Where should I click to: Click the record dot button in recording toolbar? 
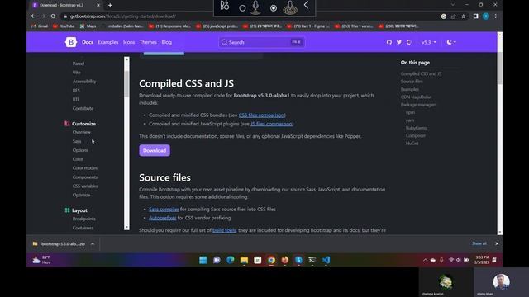point(274,8)
